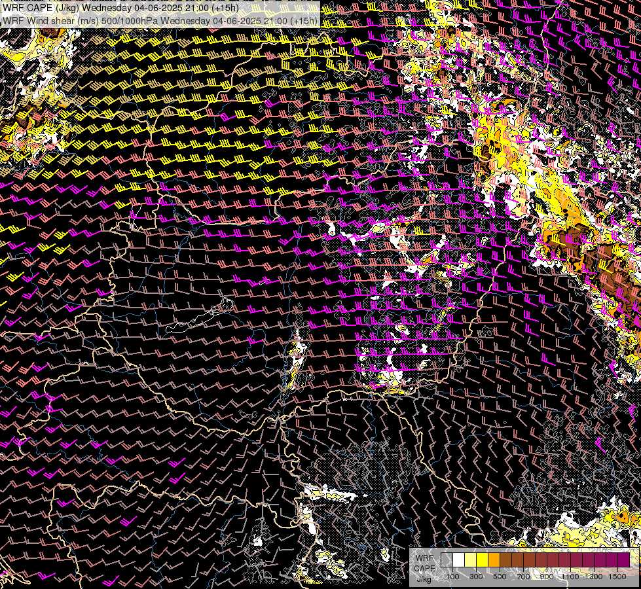Image resolution: width=641 pixels, height=589 pixels.
Task: Click the 'WRF Wind shear (m/s) 500/1000hPa' title line
Action: pyautogui.click(x=160, y=21)
